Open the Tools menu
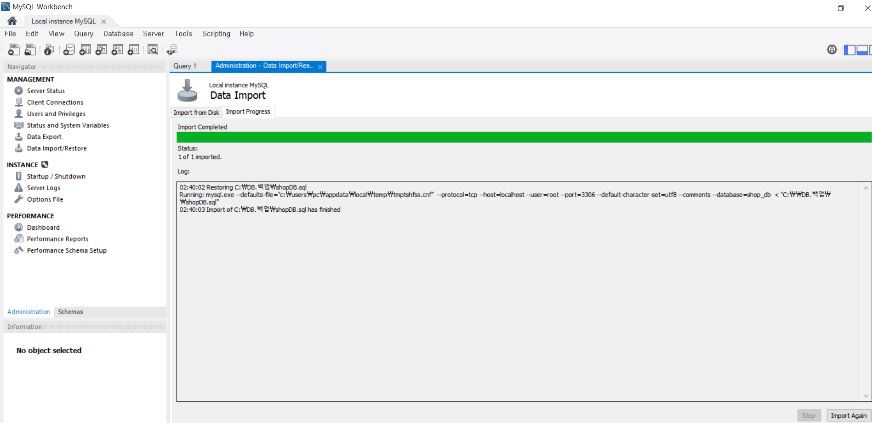This screenshot has width=872, height=423. point(183,34)
